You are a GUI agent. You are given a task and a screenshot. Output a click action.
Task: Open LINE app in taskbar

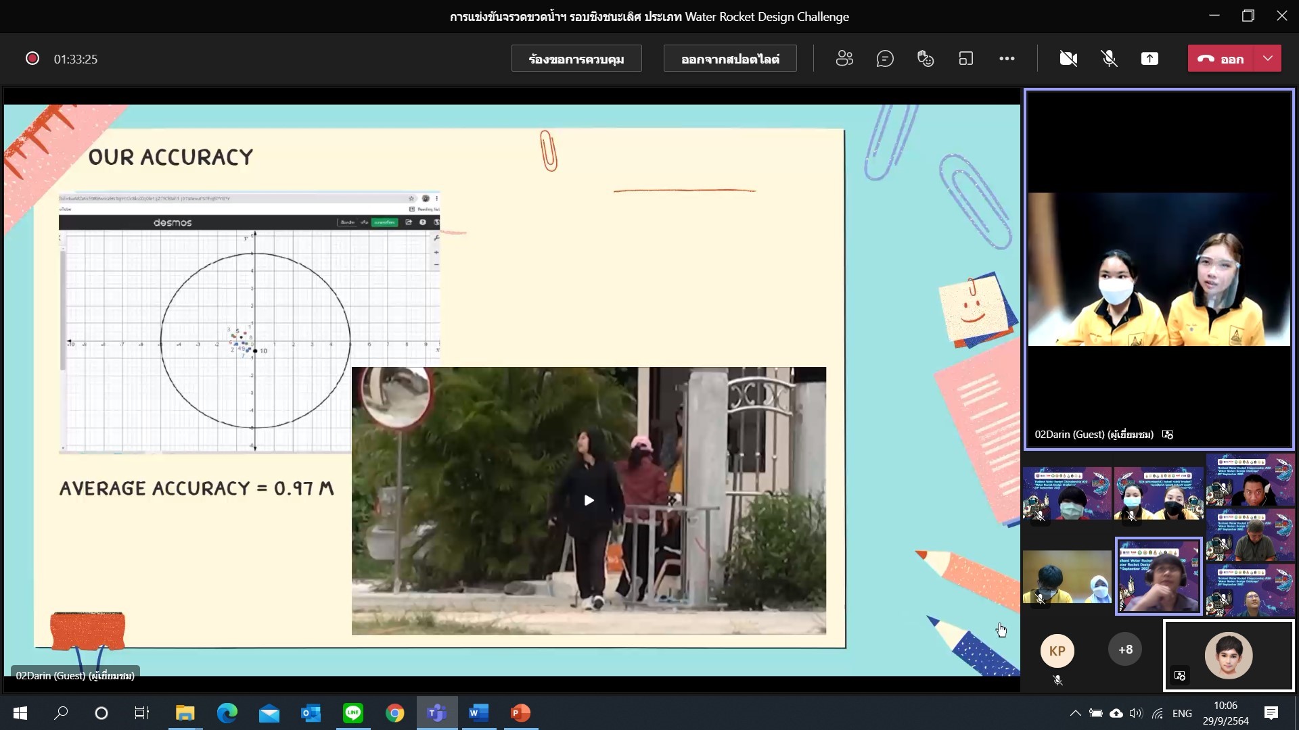point(353,713)
